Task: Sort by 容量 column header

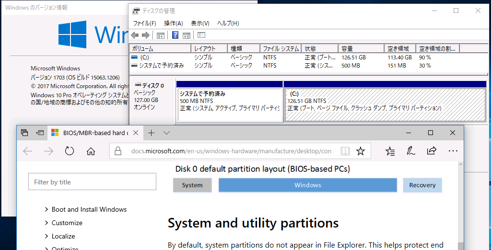Action: point(361,48)
